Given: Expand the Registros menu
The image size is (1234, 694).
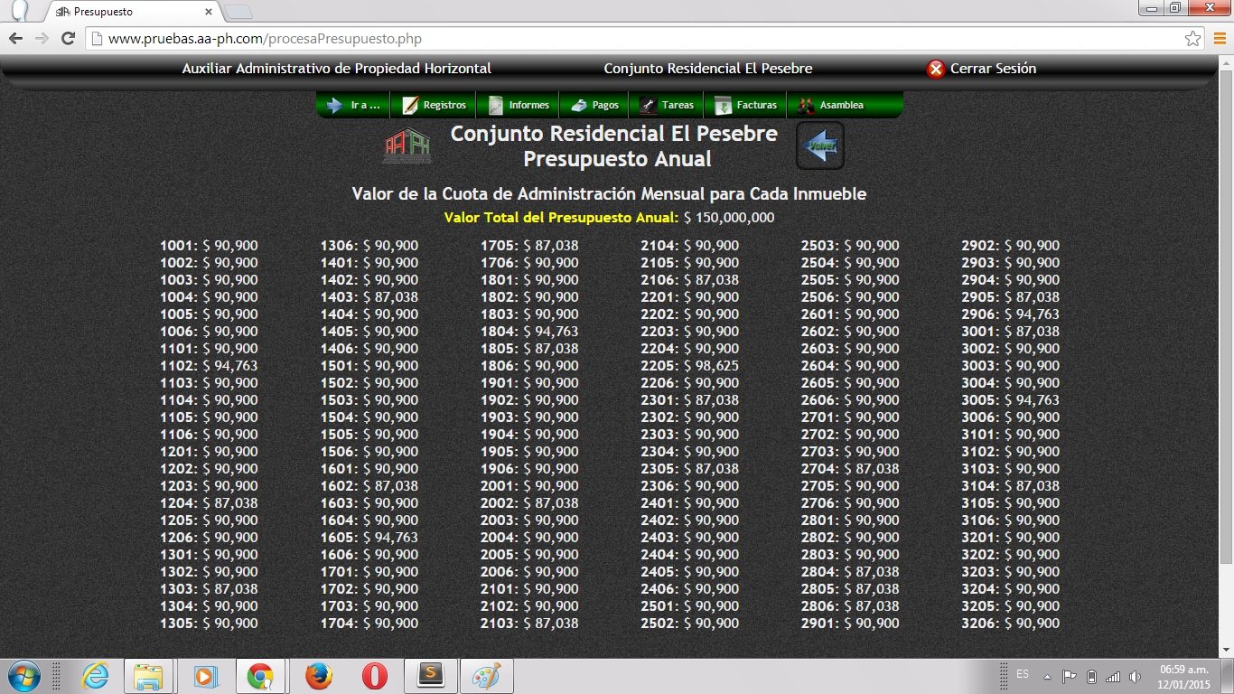Looking at the screenshot, I should pyautogui.click(x=435, y=106).
